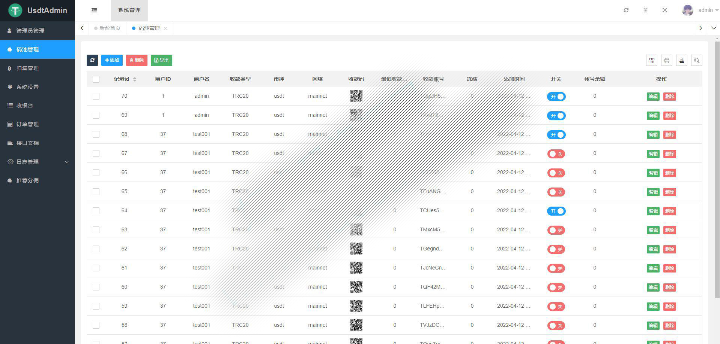Check the checkbox for record 61

pos(96,268)
